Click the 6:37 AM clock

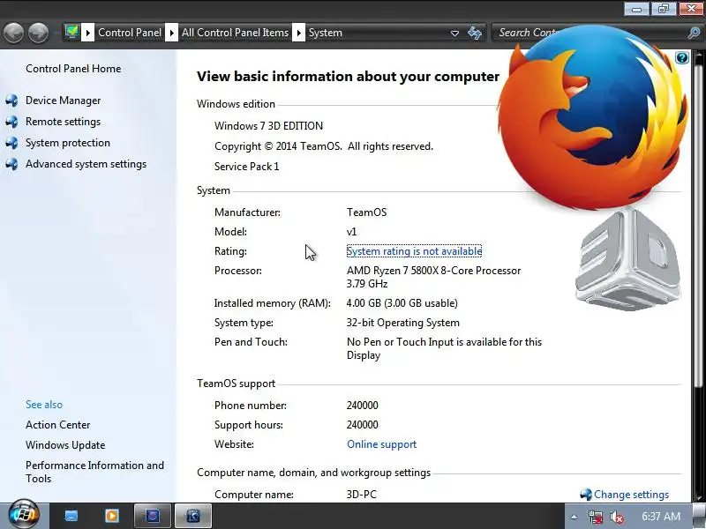(660, 516)
